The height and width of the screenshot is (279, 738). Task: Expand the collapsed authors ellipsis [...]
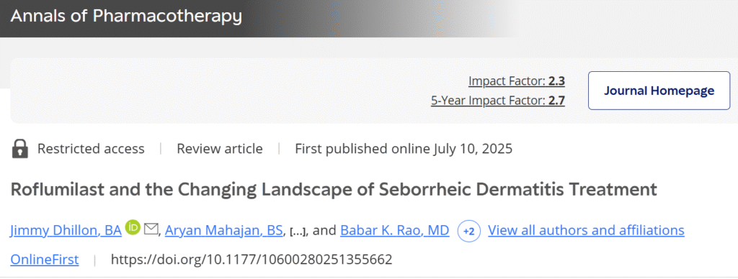(x=298, y=232)
